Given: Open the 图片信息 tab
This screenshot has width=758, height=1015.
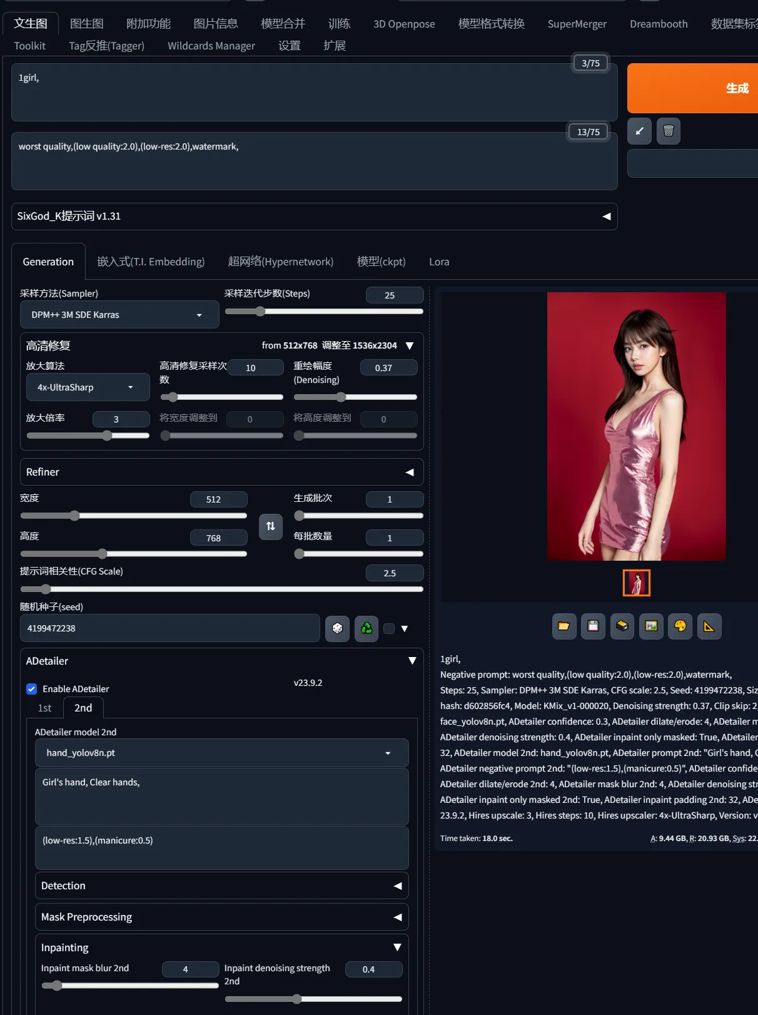Looking at the screenshot, I should pos(216,24).
